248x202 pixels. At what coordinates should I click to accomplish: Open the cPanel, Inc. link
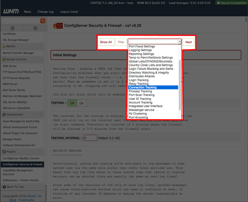coord(34,196)
